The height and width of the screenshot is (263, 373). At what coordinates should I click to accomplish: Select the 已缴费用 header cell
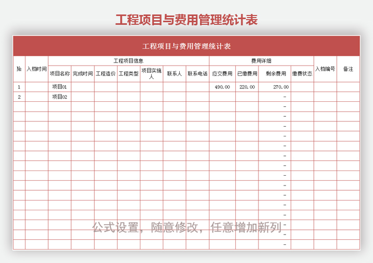(x=247, y=74)
